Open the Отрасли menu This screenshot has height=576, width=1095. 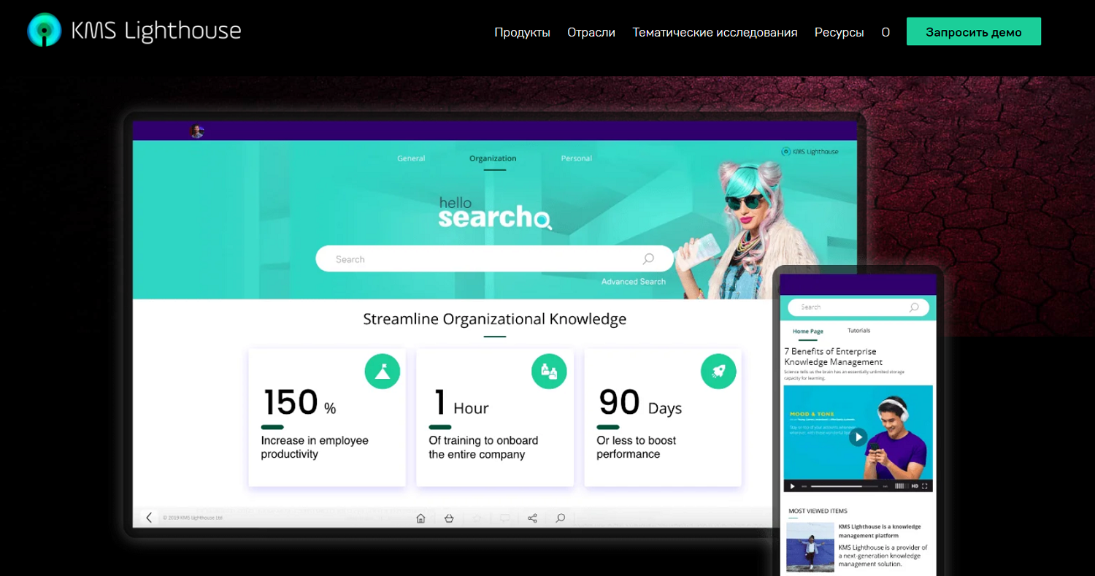(x=591, y=32)
